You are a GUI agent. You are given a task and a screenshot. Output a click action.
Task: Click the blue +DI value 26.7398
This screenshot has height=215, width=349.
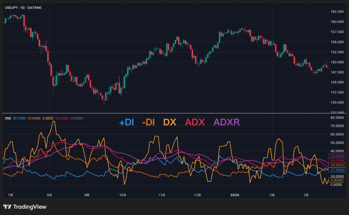(x=19, y=118)
